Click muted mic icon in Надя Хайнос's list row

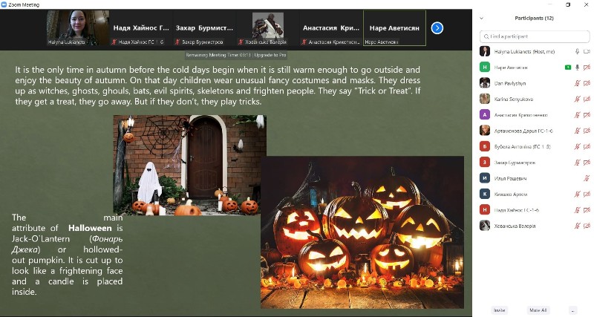point(577,210)
